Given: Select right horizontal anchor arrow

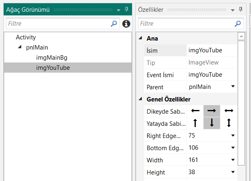Looking at the screenshot, I should click(x=212, y=111).
